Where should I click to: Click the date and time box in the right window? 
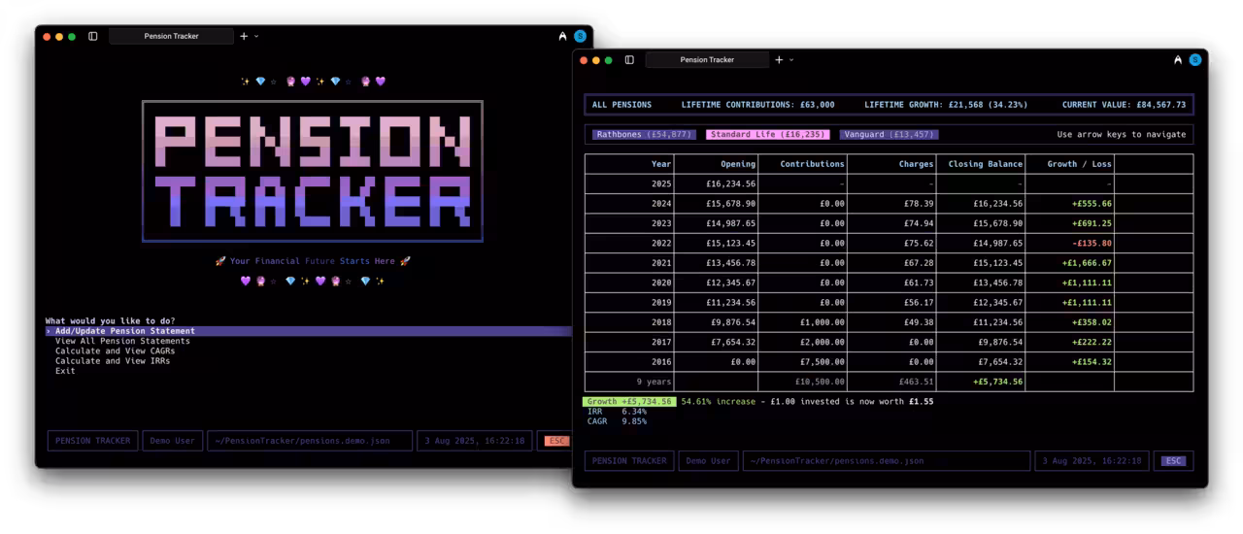point(1092,461)
